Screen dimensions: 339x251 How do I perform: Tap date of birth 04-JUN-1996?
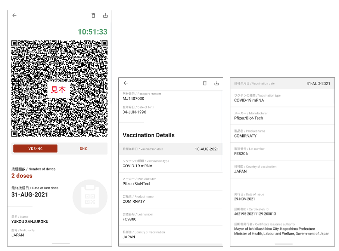click(134, 112)
